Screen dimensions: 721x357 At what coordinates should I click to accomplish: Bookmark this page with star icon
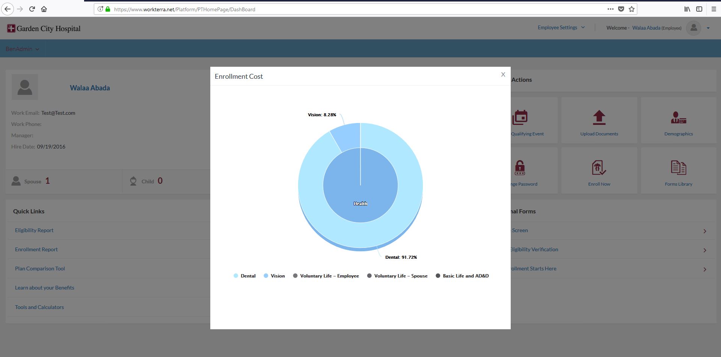632,9
